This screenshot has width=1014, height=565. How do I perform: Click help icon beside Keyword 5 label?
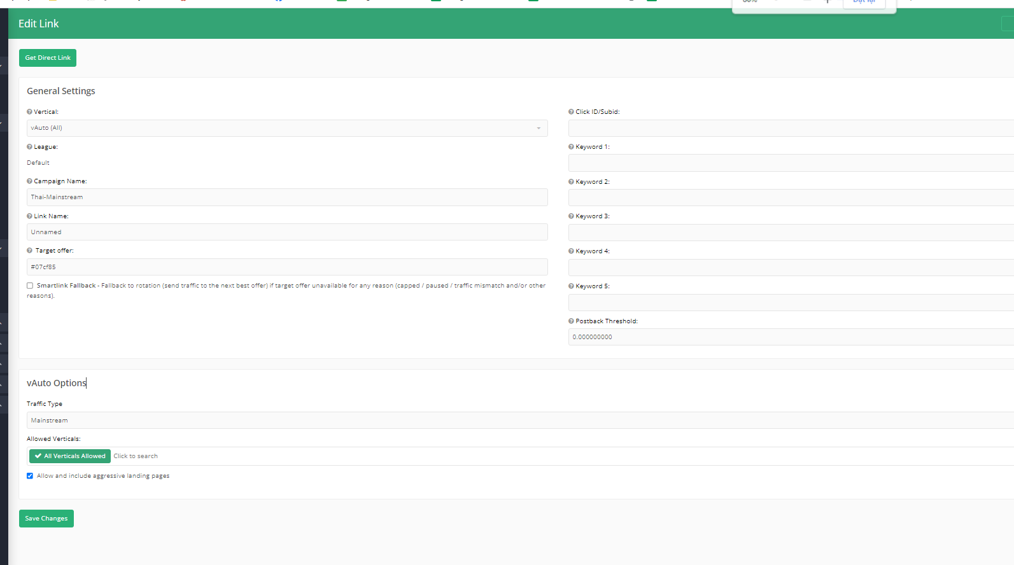pyautogui.click(x=571, y=286)
